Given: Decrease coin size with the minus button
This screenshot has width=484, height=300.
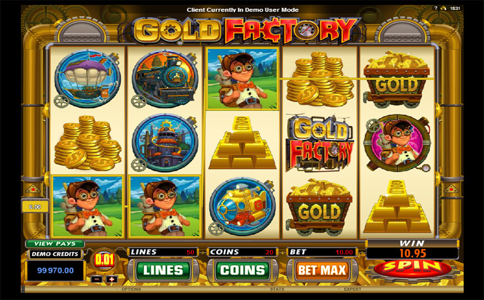Looking at the screenshot, I should click(x=97, y=279).
